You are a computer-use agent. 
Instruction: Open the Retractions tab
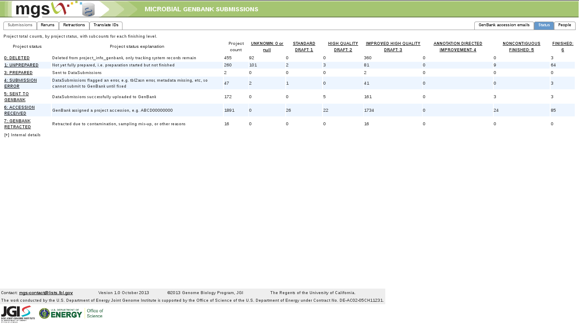(74, 25)
